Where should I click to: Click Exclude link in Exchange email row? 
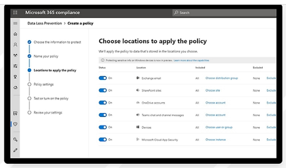[x=271, y=78]
